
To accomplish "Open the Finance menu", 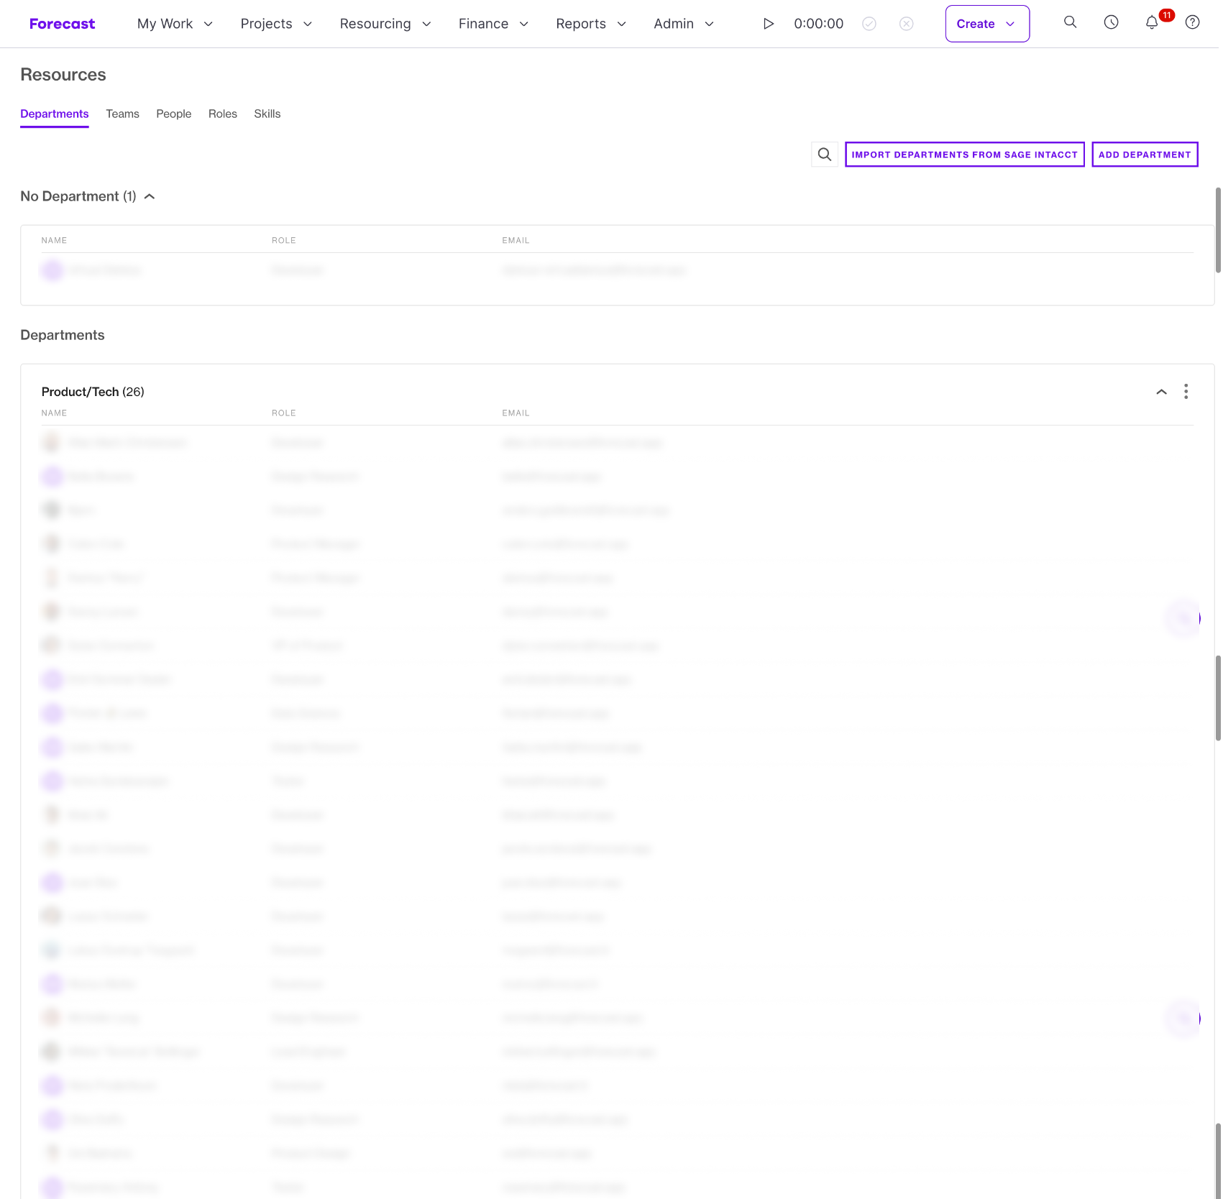I will (493, 24).
